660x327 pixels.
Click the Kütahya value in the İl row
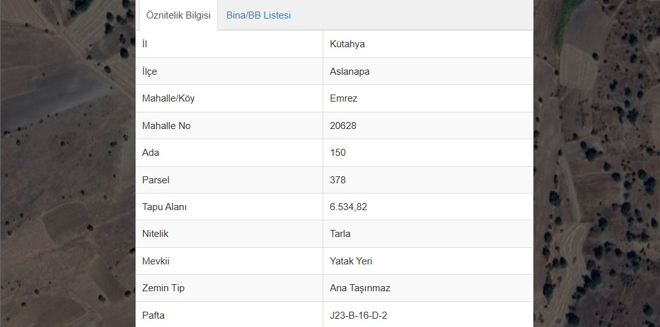point(348,44)
